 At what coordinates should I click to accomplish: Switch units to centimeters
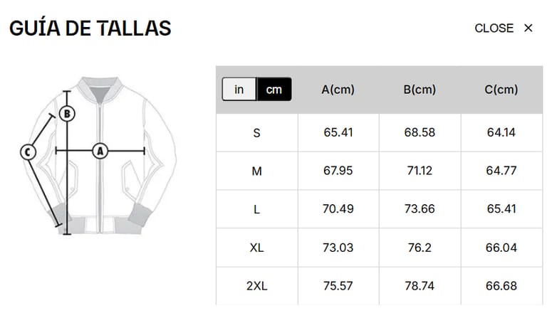click(x=274, y=90)
